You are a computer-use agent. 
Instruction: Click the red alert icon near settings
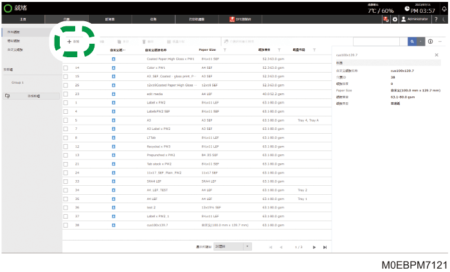click(386, 19)
